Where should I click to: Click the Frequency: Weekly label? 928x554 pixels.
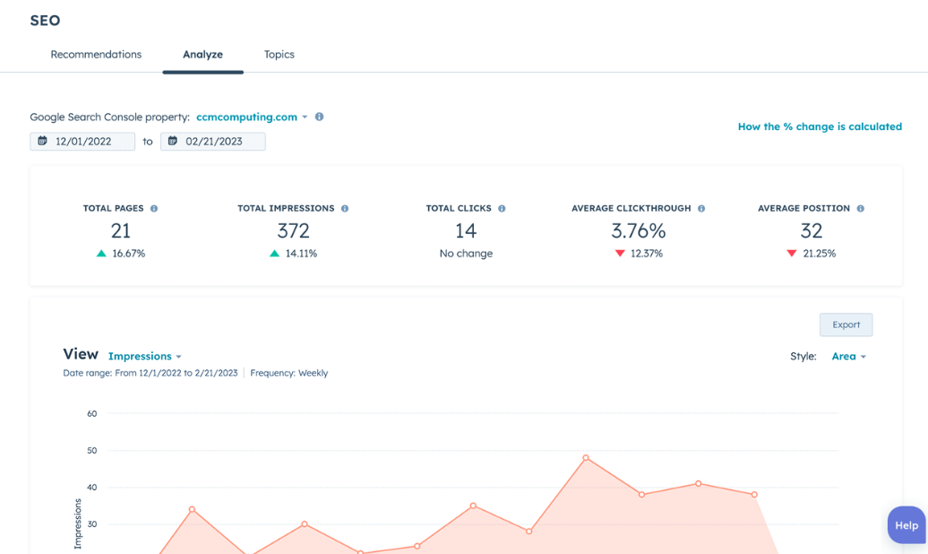click(x=288, y=373)
